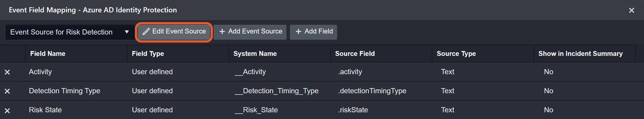Remove the Detection Timing Type field
This screenshot has height=119, width=644.
[7, 91]
